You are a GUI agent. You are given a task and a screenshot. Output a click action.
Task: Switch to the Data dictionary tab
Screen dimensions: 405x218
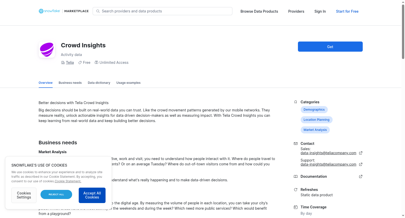[x=99, y=83]
